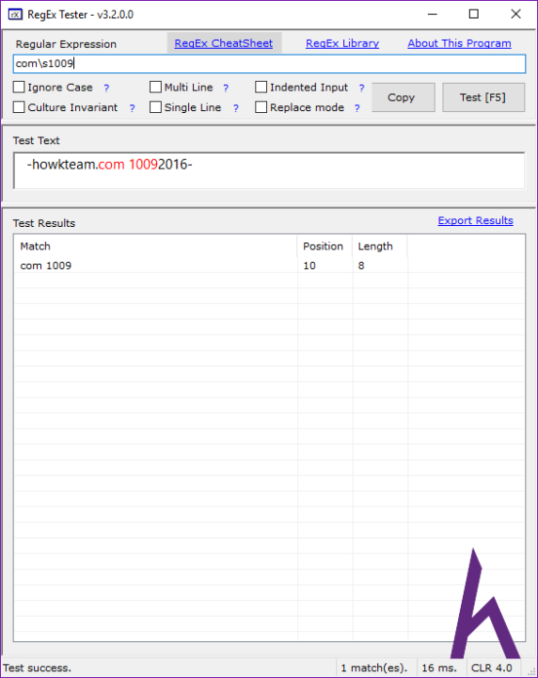The height and width of the screenshot is (678, 538).
Task: Open help for Culture Invariant option
Action: point(132,108)
